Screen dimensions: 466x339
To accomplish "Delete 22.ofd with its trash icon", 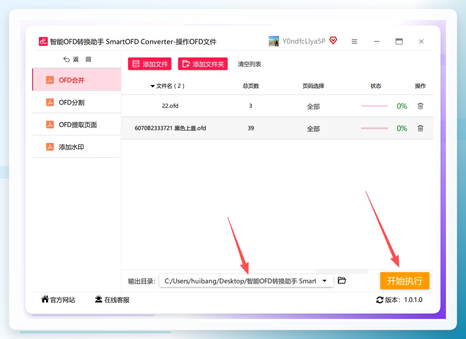I will point(420,106).
